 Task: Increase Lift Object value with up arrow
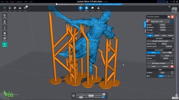click(172, 72)
